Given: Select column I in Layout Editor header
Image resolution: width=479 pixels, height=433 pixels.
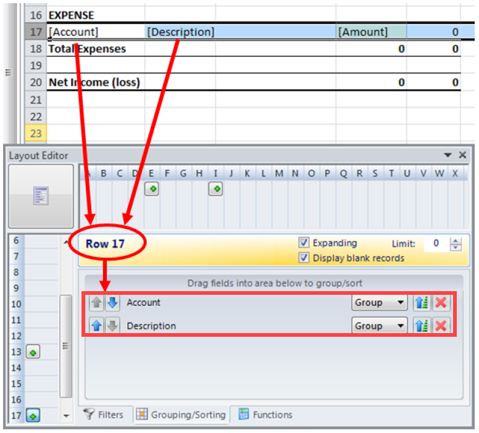Looking at the screenshot, I should coord(215,173).
